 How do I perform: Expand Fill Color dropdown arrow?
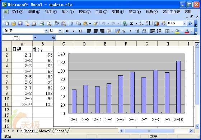point(182,31)
